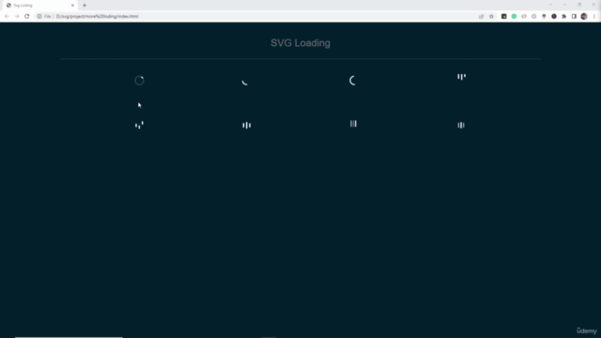Click the stepped dots loader in the second row
This screenshot has height=338, width=601.
[139, 125]
